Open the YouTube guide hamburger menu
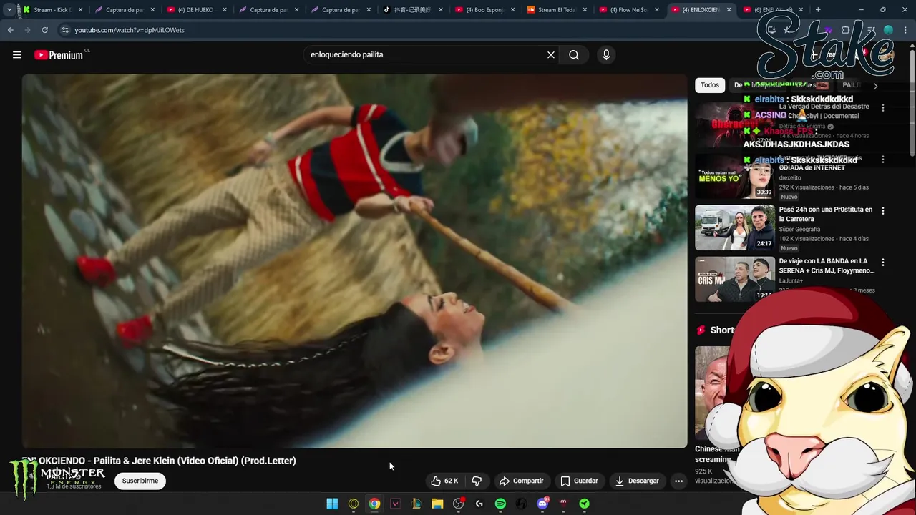Viewport: 916px width, 515px height. pyautogui.click(x=17, y=55)
